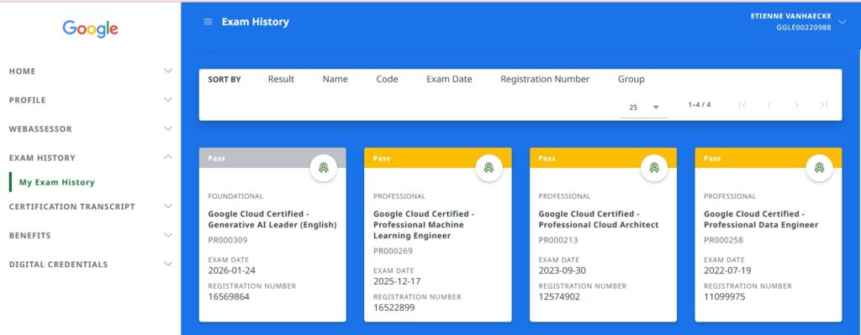Open the Professional Data Engineer exam title
The image size is (861, 335).
point(761,219)
